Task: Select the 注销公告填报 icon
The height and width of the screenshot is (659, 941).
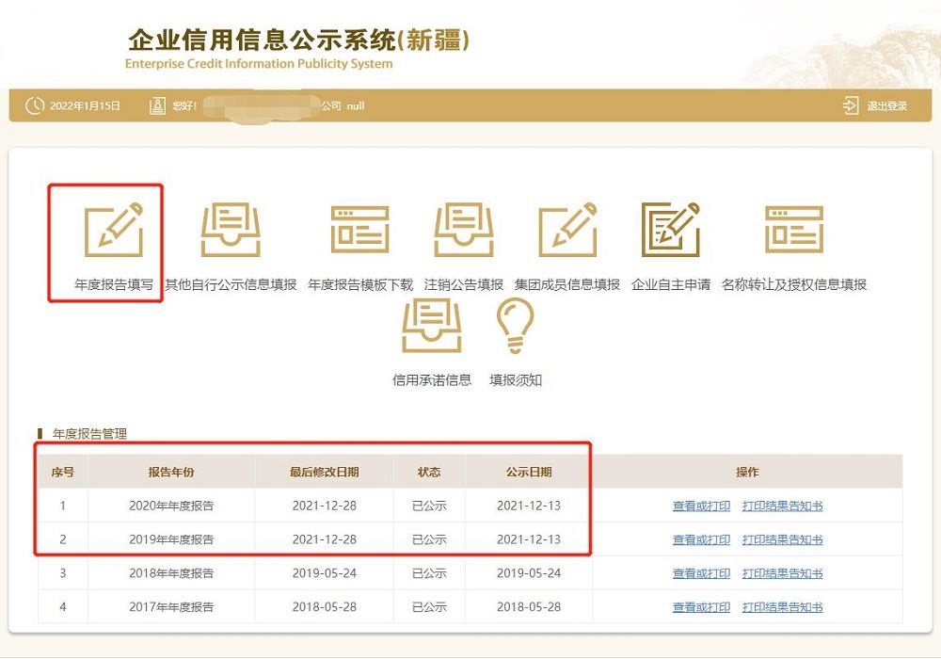Action: coord(464,230)
